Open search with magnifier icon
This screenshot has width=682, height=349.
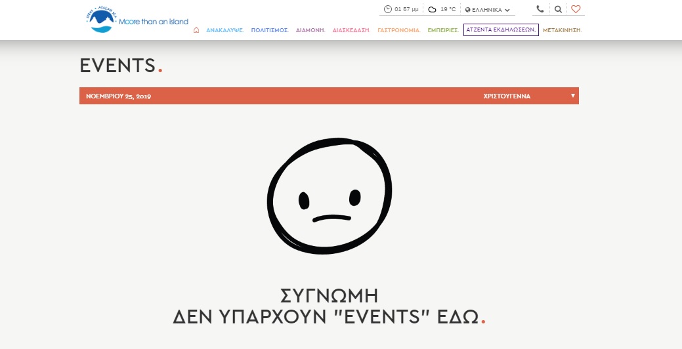pos(558,9)
